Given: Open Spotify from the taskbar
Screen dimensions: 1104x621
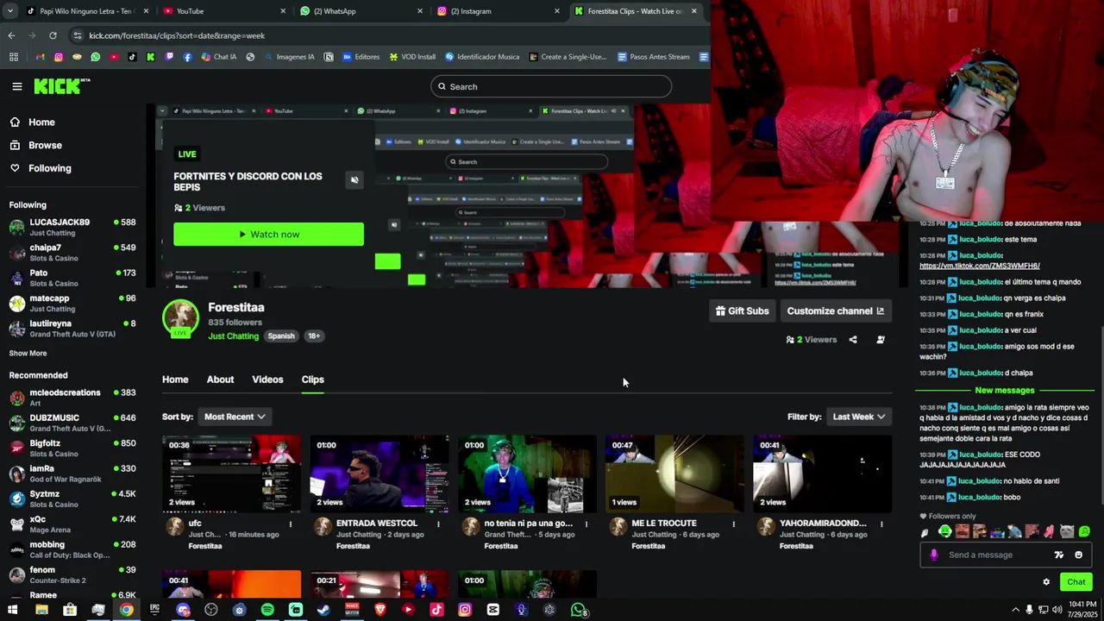Looking at the screenshot, I should point(267,610).
